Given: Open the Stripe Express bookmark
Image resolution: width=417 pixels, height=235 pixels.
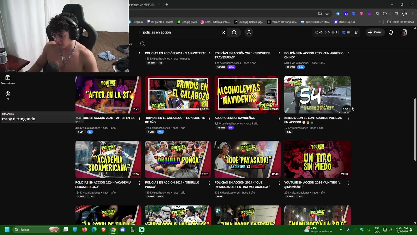Looking at the screenshot, I should (x=345, y=22).
